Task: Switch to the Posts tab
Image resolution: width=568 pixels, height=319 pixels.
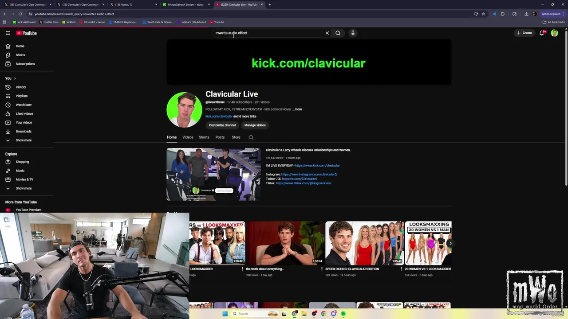Action: click(220, 137)
